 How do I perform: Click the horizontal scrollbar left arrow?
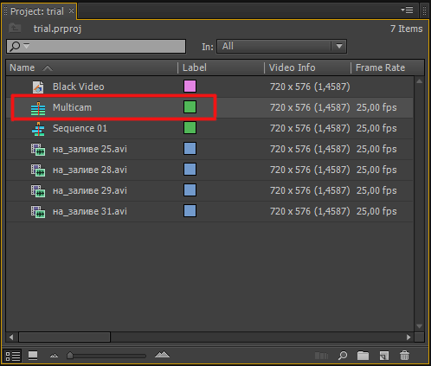point(11,337)
